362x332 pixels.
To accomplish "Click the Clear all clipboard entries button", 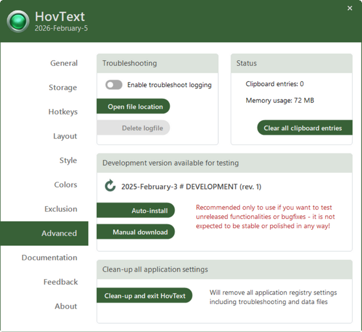I will pos(302,128).
